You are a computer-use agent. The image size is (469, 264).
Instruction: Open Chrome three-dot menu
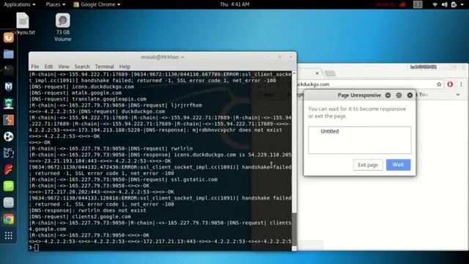pos(461,84)
